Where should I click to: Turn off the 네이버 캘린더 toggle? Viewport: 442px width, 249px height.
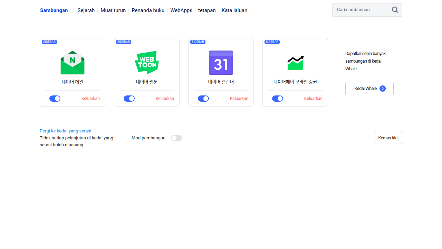click(x=203, y=99)
